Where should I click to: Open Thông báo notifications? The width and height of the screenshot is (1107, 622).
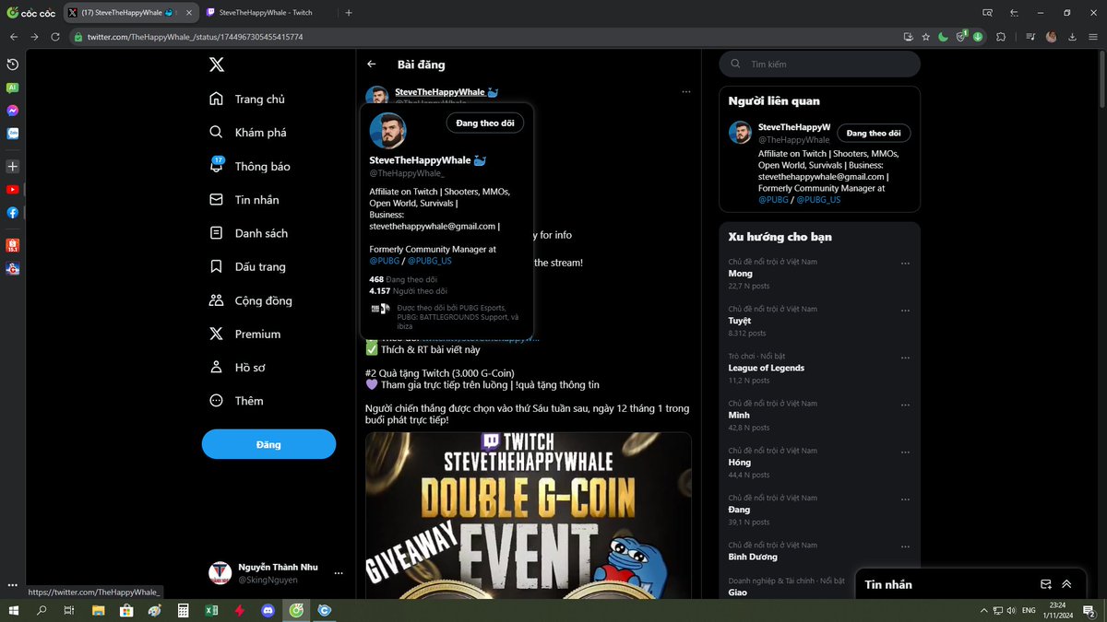pos(250,167)
